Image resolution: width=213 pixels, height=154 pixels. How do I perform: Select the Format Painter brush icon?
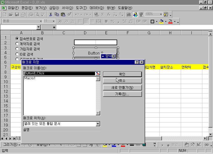pyautogui.click(x=69, y=14)
